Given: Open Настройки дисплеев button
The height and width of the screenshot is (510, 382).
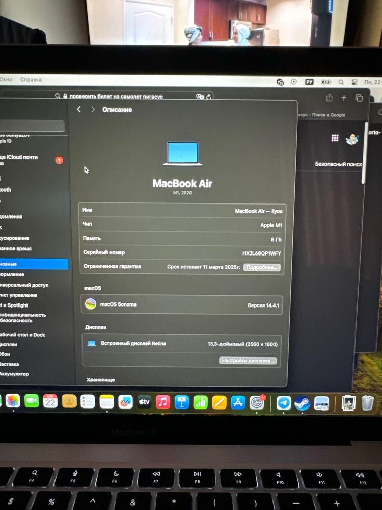Looking at the screenshot, I should [x=248, y=361].
